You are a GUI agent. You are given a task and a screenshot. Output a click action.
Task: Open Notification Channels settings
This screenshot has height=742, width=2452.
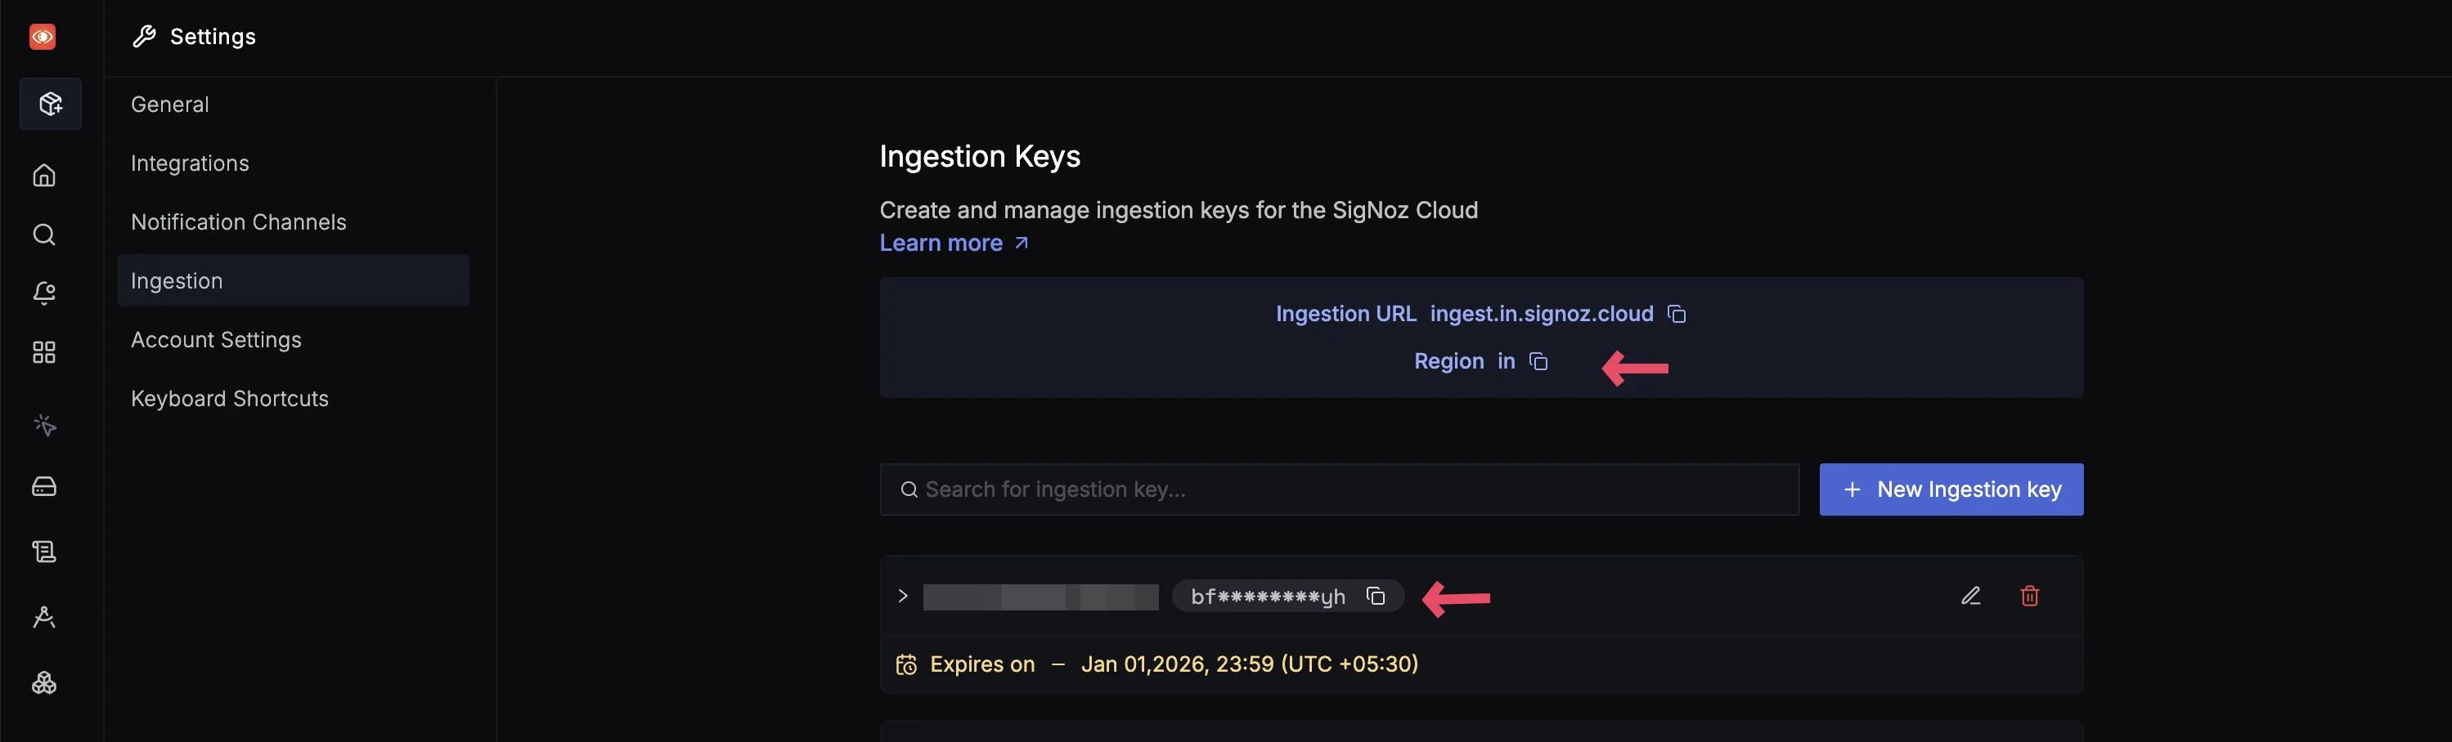coord(239,222)
